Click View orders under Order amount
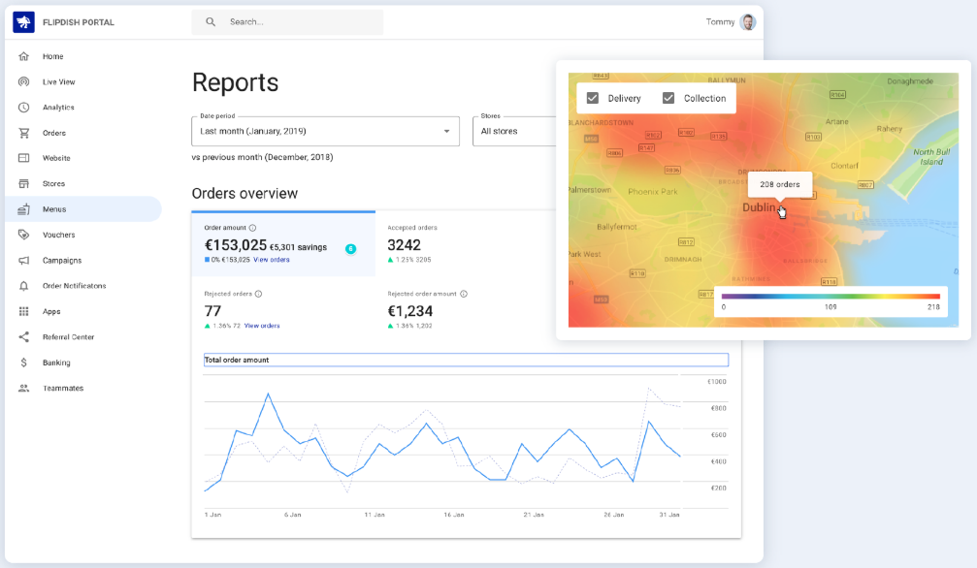Screen dimensions: 977x568 point(271,260)
